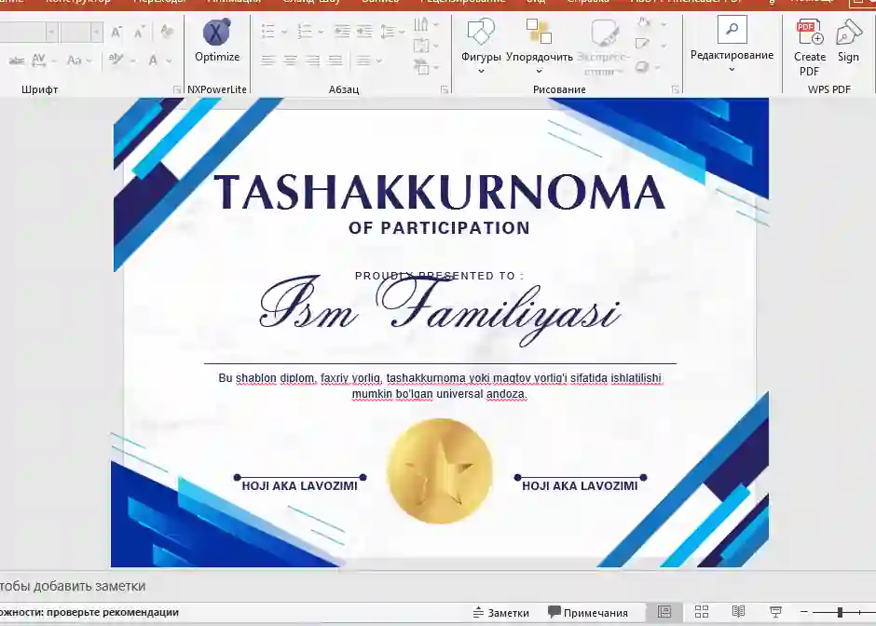Image resolution: width=876 pixels, height=626 pixels.
Task: Click accessibility проверьте рекомендации status entry
Action: [89, 612]
